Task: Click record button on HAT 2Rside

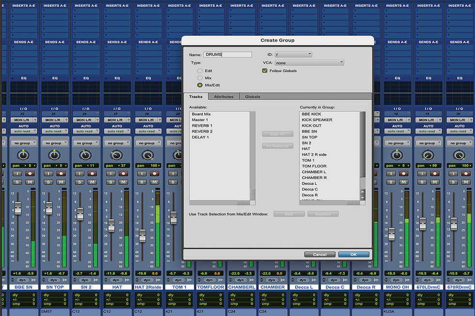Action: click(x=155, y=174)
